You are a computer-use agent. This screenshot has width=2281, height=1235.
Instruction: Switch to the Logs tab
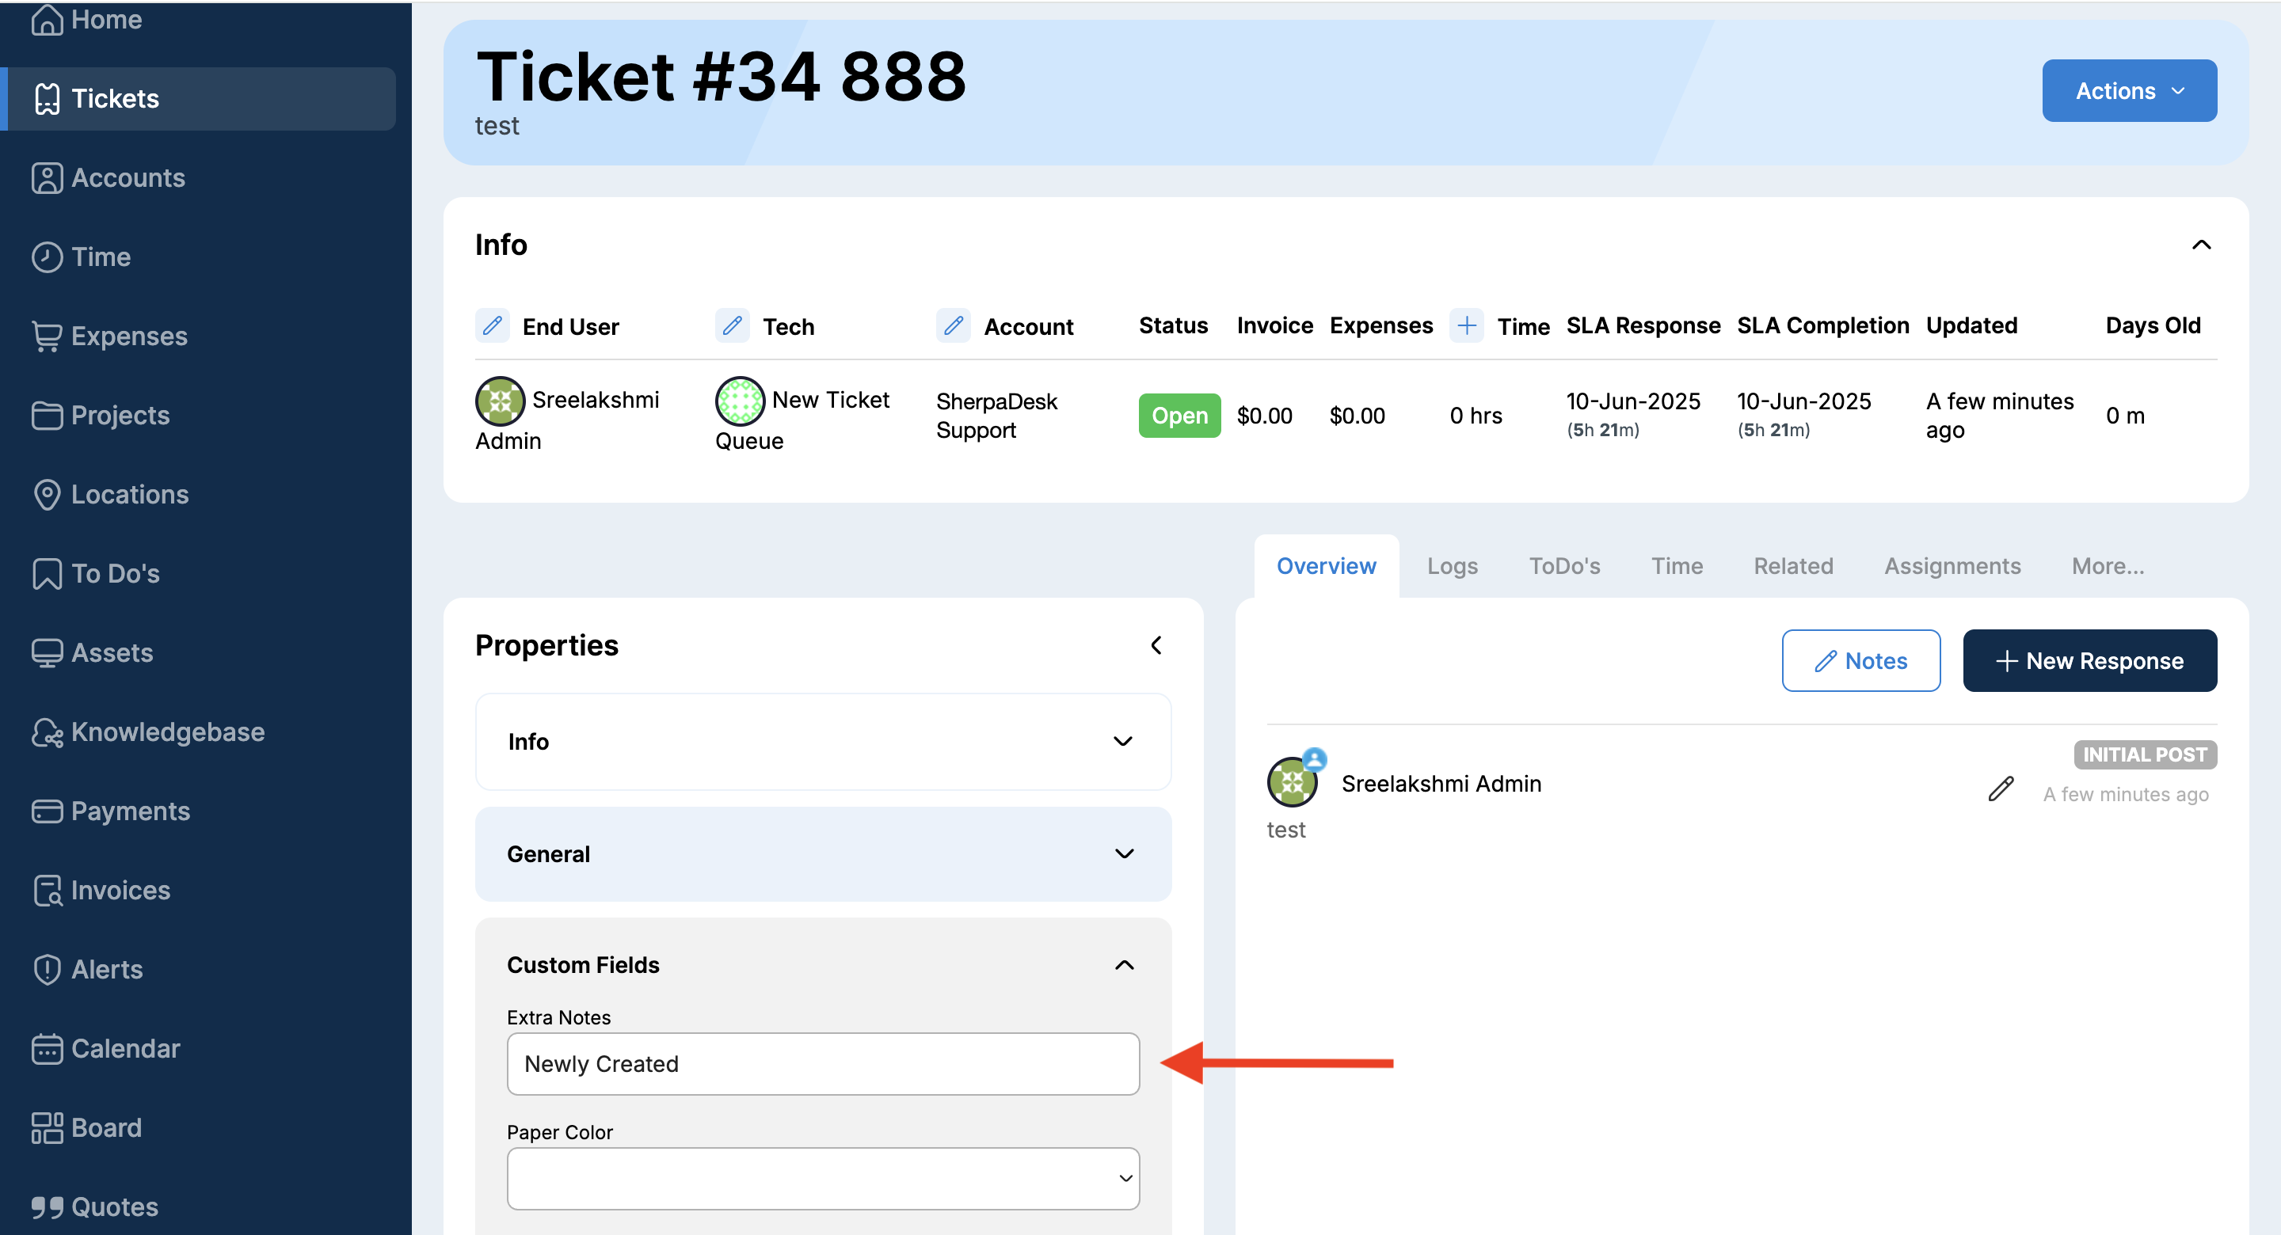click(1451, 566)
